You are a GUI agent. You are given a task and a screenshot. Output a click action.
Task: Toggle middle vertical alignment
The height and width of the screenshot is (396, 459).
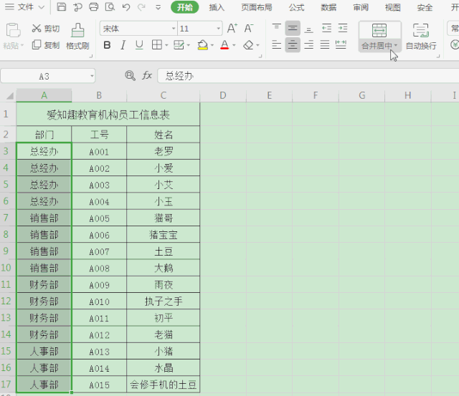pyautogui.click(x=293, y=28)
